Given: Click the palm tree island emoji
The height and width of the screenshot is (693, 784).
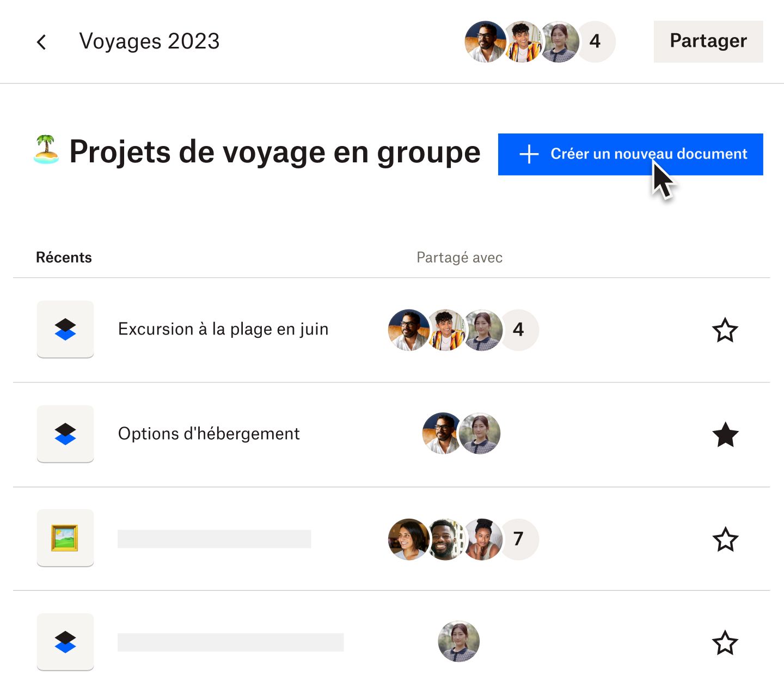Looking at the screenshot, I should [x=46, y=150].
